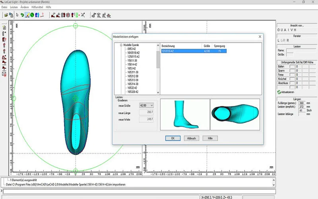Viewport: 318px width, 199px height.
Task: Click the last icon with plus sign
Action: (x=58, y=15)
